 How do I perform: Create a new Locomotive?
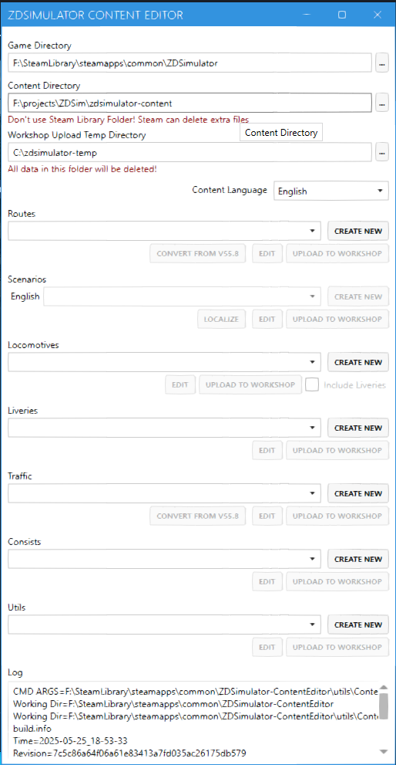(x=358, y=362)
